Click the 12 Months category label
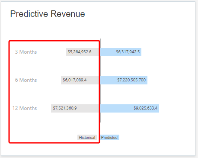 point(25,108)
